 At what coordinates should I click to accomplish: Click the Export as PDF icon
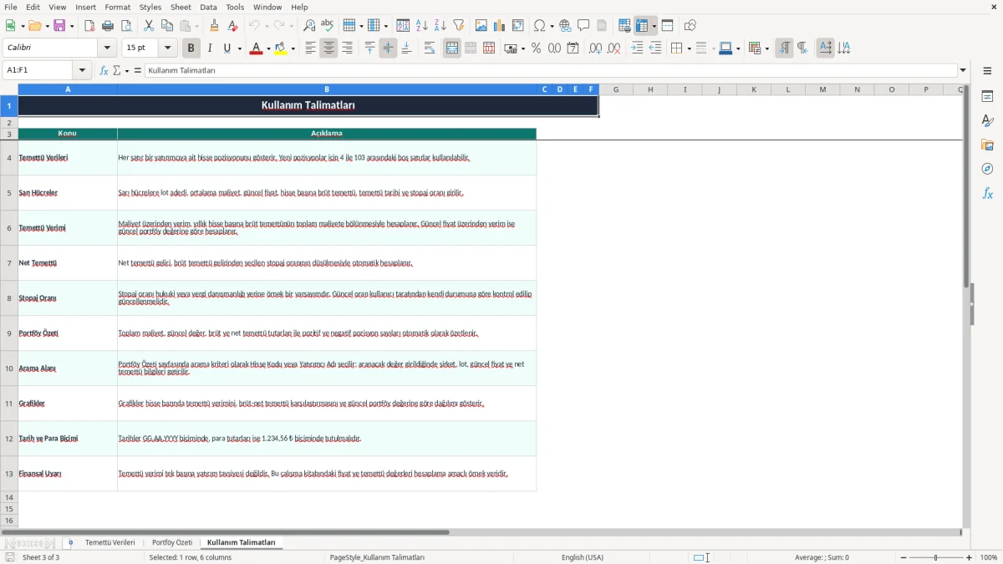89,26
